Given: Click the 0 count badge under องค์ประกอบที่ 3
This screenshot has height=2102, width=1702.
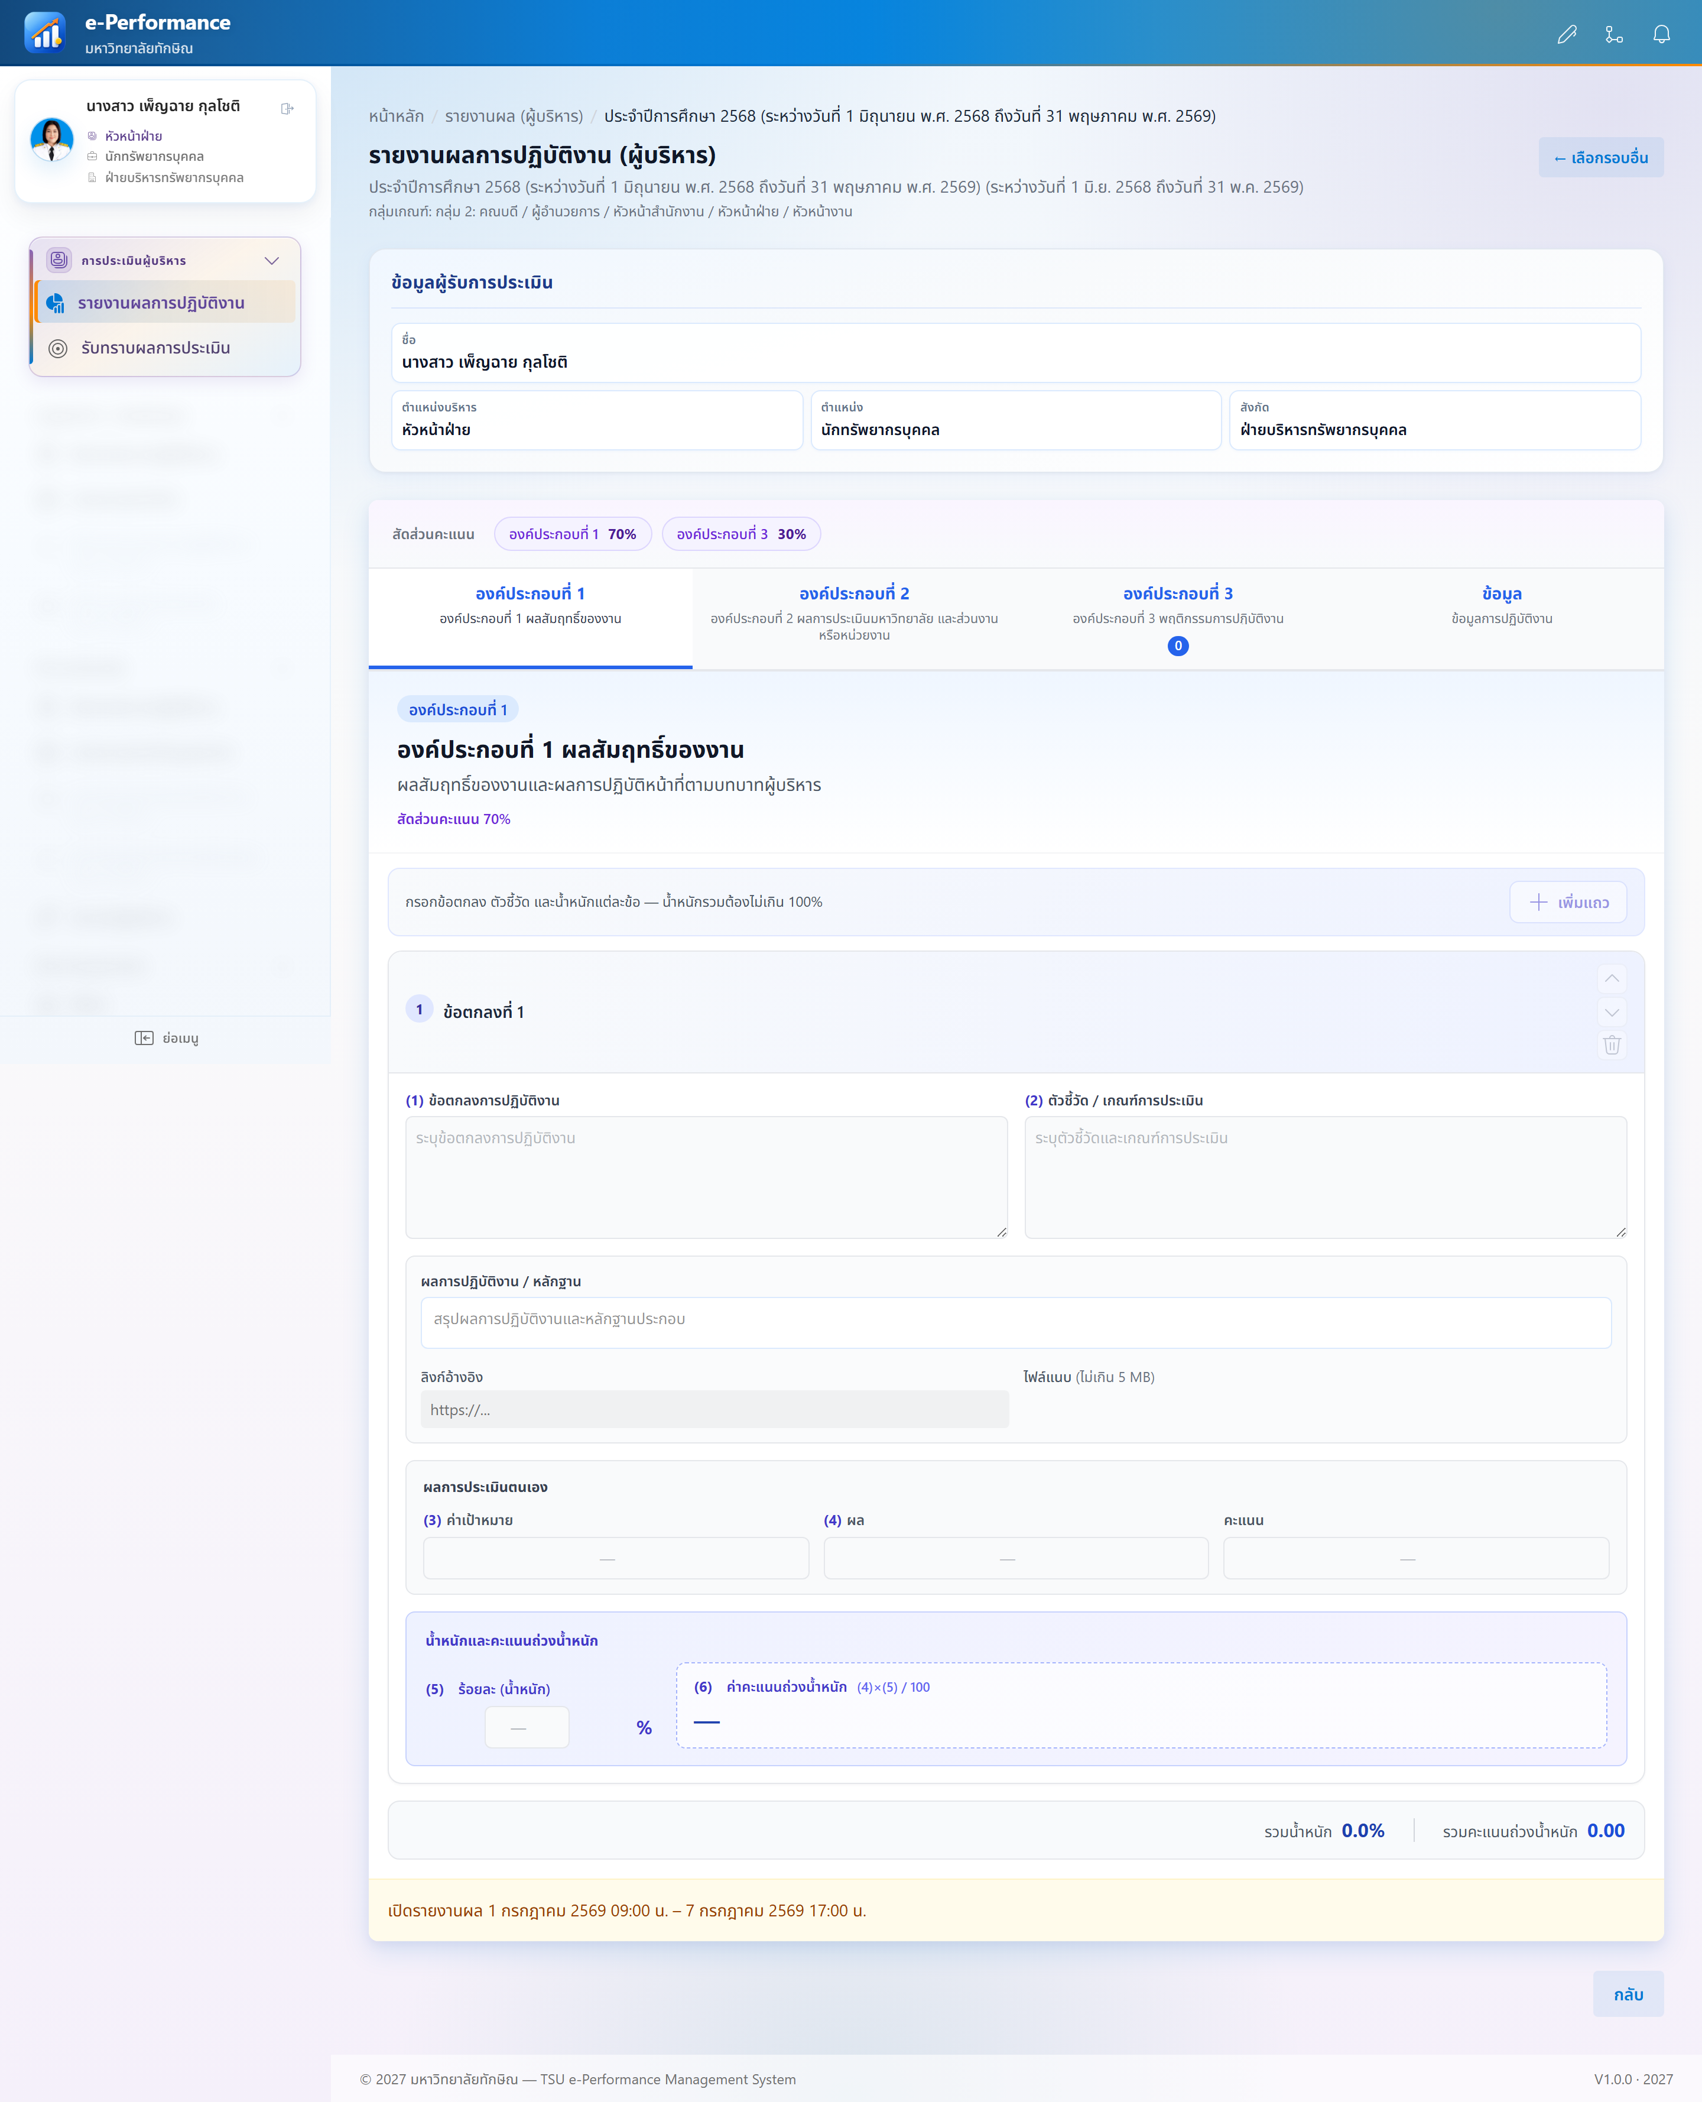Looking at the screenshot, I should 1177,646.
